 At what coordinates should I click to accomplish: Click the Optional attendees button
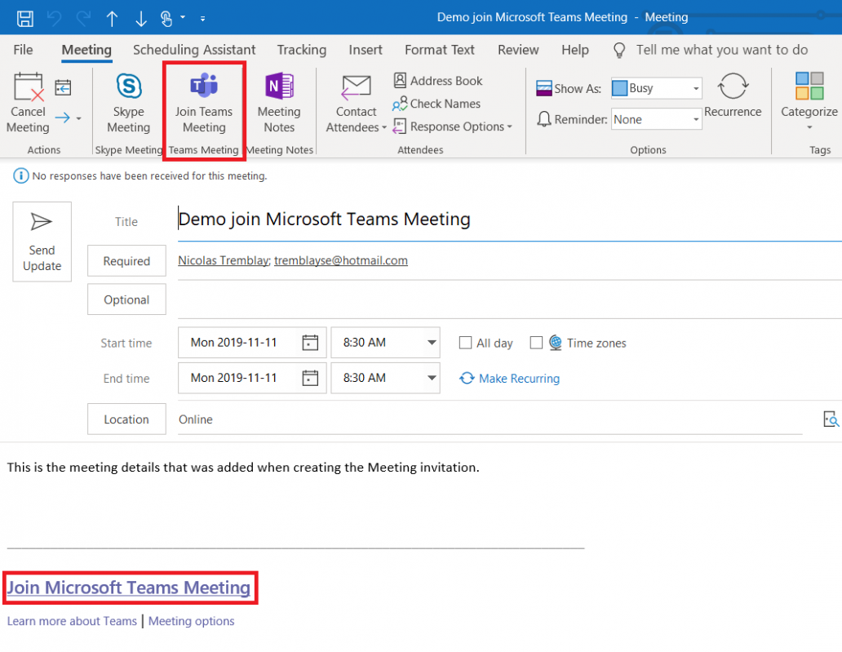[x=126, y=299]
